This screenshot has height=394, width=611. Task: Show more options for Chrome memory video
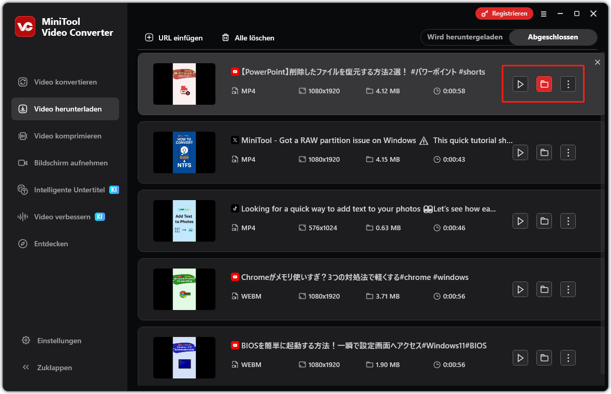[568, 289]
